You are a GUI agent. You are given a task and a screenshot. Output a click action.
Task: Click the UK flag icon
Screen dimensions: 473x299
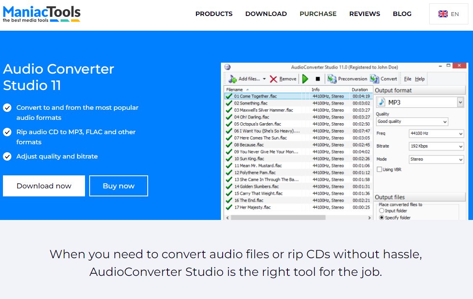click(443, 14)
